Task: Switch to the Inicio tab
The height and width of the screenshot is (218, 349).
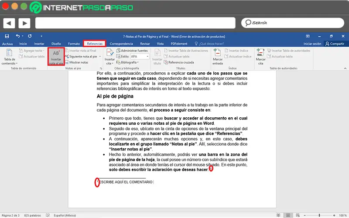Action: click(x=23, y=44)
